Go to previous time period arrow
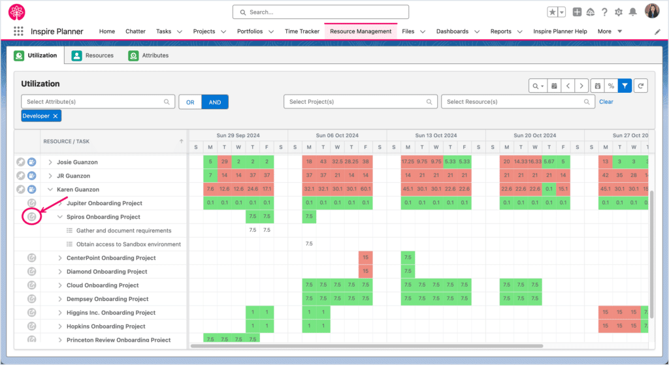 [x=568, y=86]
